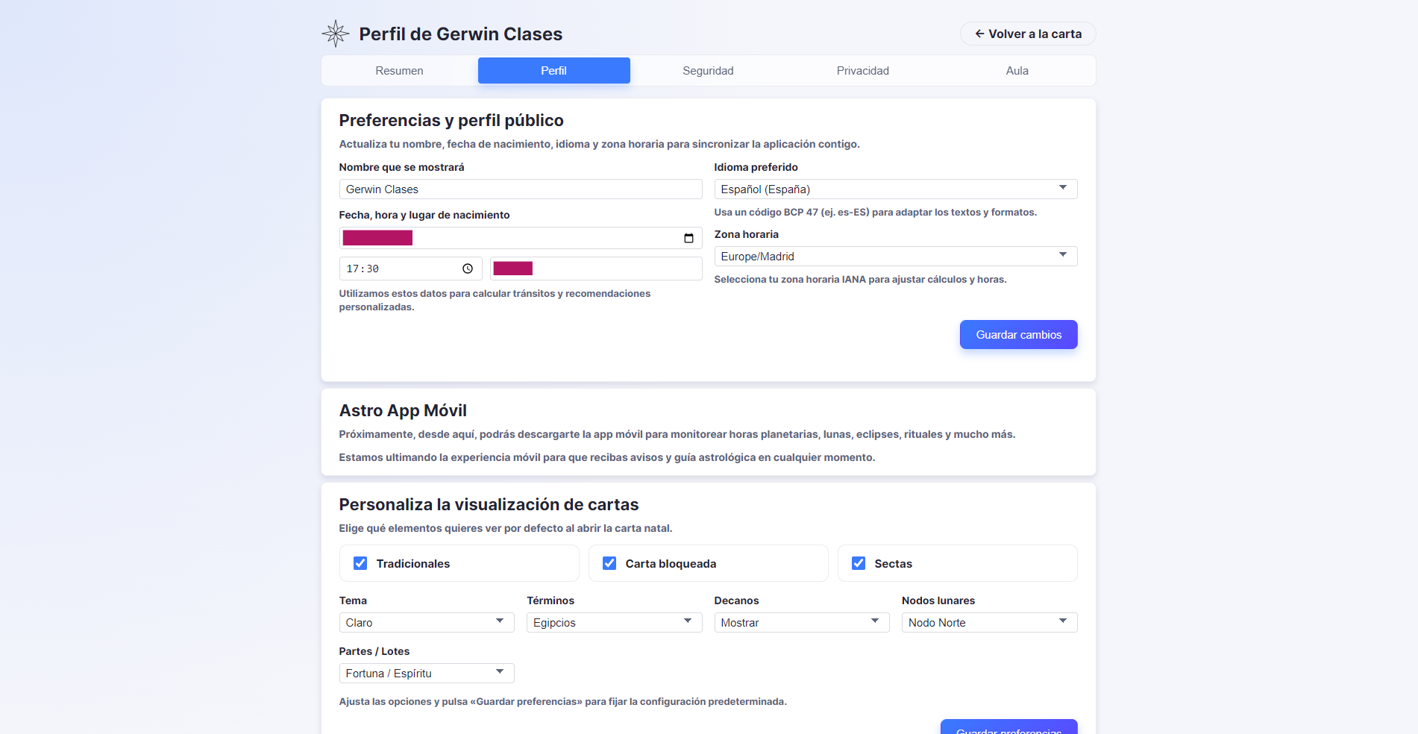Go to the Privacidad tab
The width and height of the screenshot is (1418, 734).
pos(862,71)
